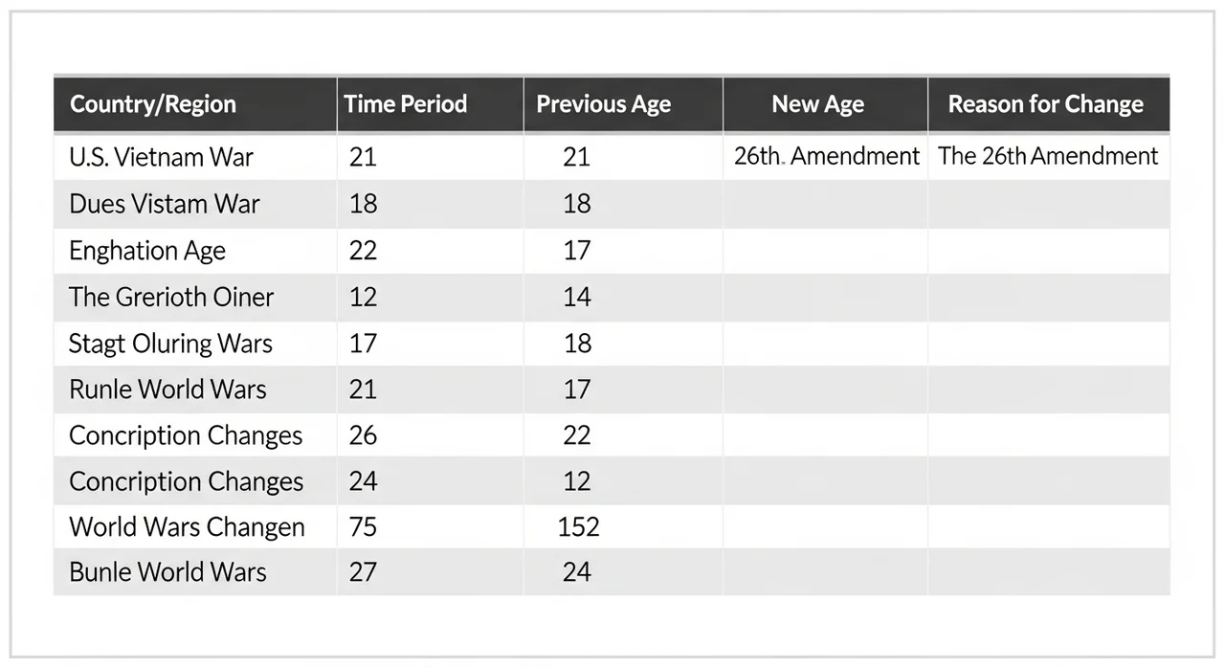Viewport: 1225px width, 668px height.
Task: Select the Previous Age value 152
Action: coord(579,526)
